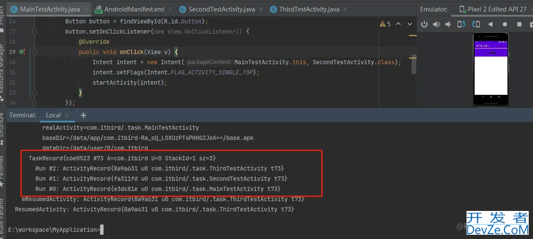Viewport: 533px width, 239px height.
Task: Tap the emulator Back triangle icon
Action: click(x=490, y=25)
